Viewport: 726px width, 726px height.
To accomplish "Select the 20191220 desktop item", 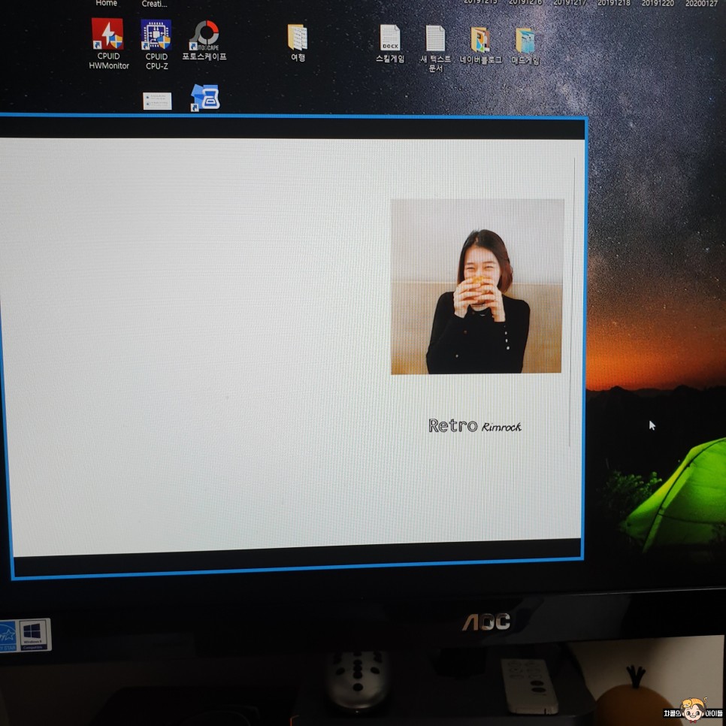I will [x=658, y=3].
